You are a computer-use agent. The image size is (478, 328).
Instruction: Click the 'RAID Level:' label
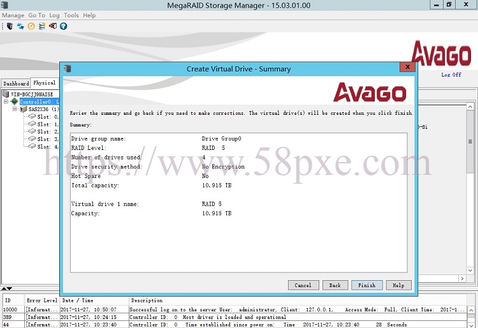(89, 148)
